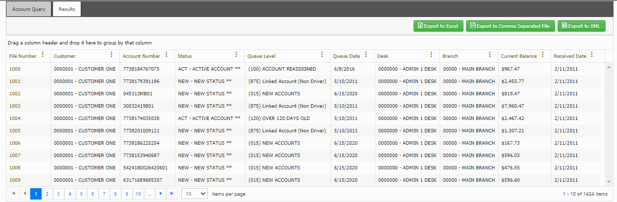
Task: Open file number 1004 link
Action: pyautogui.click(x=15, y=119)
